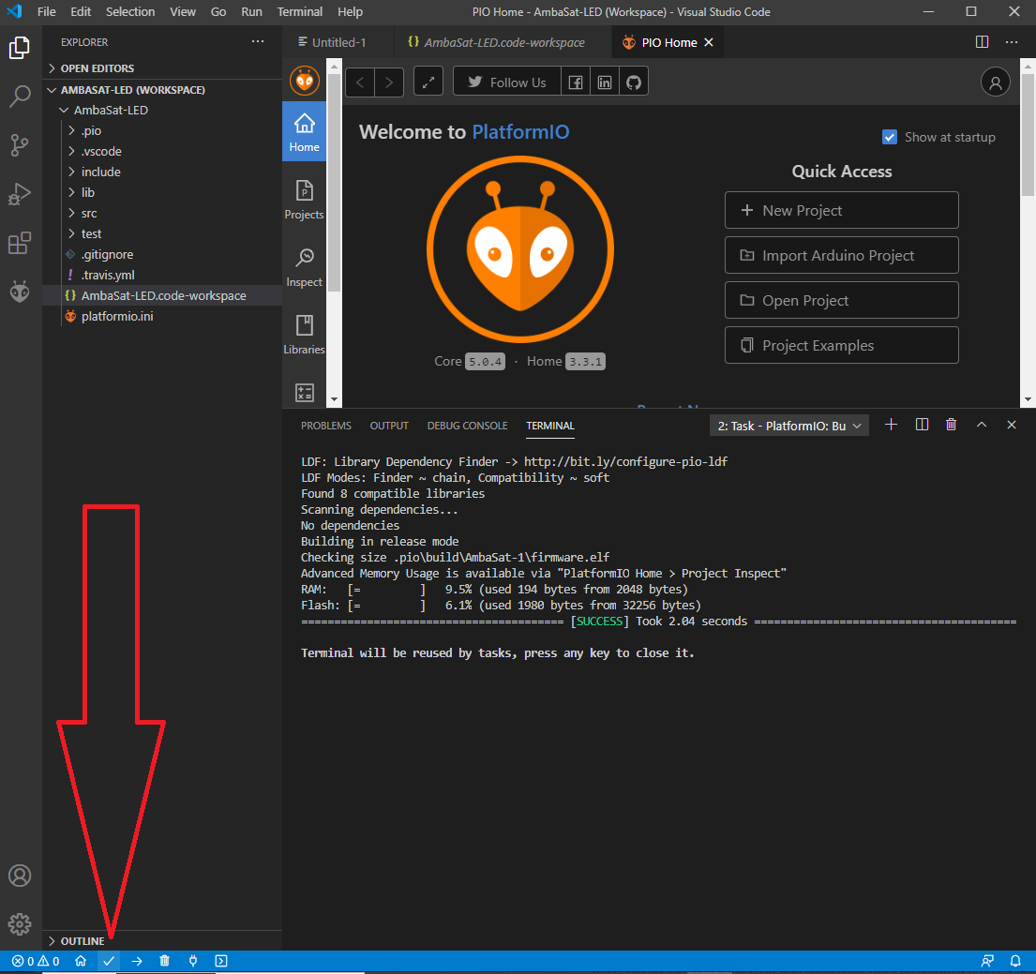Open the Terminal menu

(299, 12)
